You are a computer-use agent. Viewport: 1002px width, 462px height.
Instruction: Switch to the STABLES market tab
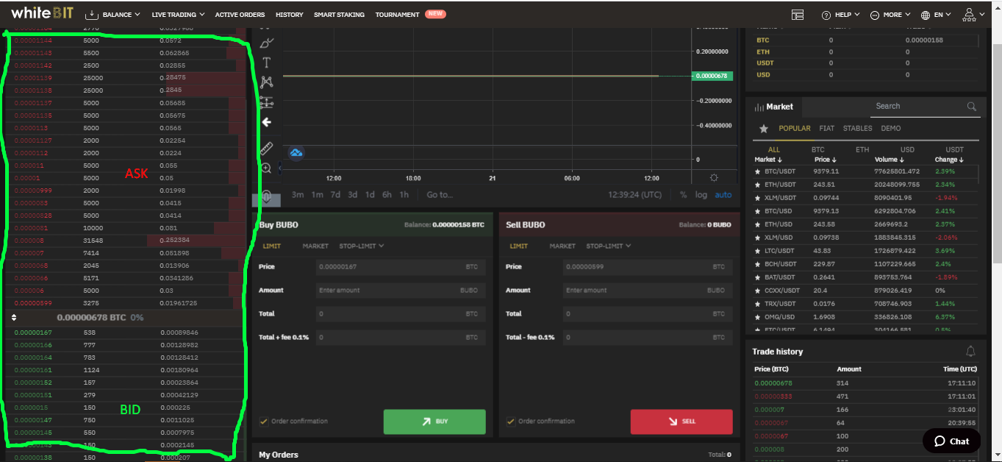coord(858,129)
